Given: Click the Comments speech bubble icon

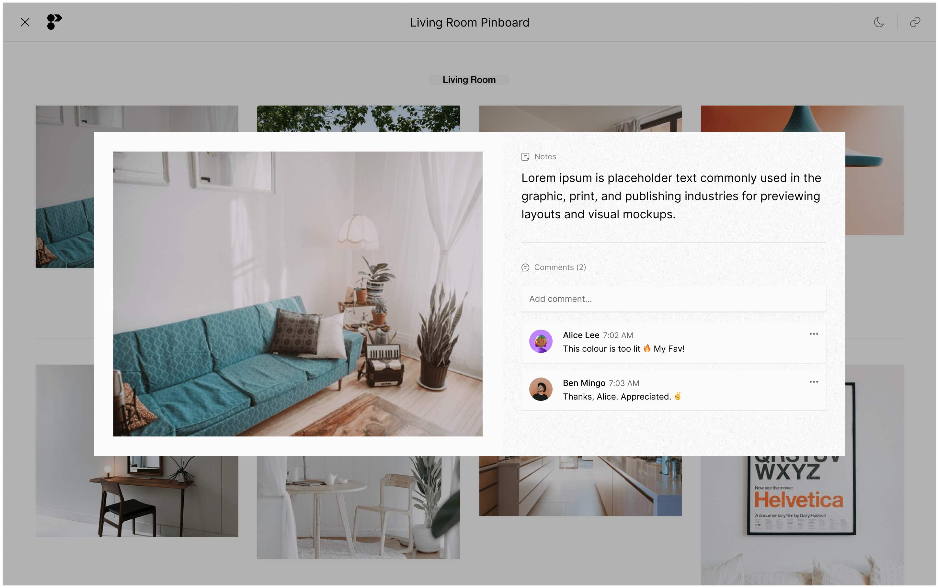Looking at the screenshot, I should [525, 267].
